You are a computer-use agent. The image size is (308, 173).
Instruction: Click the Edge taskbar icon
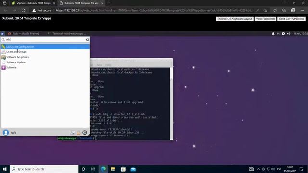pos(103,169)
